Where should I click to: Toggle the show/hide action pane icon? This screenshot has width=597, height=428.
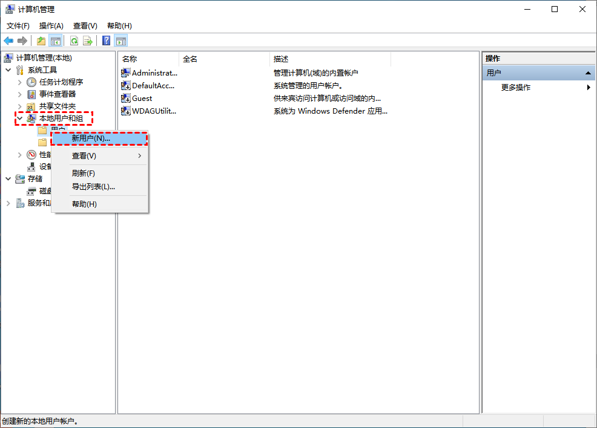pos(121,41)
